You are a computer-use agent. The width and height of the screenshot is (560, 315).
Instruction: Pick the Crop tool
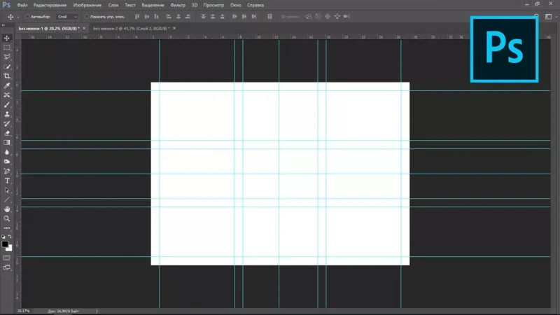(7, 76)
